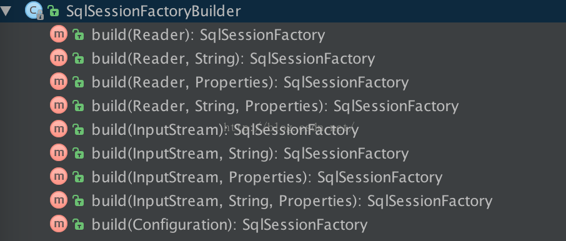This screenshot has height=241, width=566.
Task: Click the method icon for build(InputStream)
Action: tap(59, 129)
